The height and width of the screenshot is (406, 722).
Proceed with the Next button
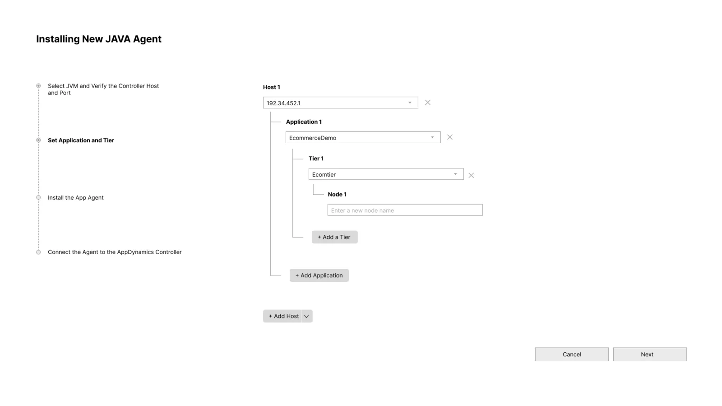click(x=650, y=355)
